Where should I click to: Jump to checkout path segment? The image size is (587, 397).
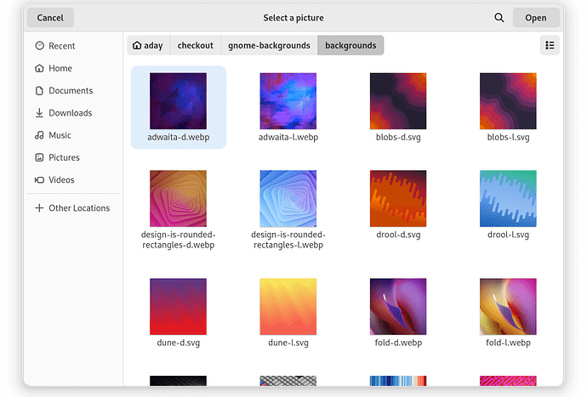[196, 46]
